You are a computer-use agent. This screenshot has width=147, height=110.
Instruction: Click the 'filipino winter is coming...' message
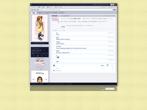point(63,39)
